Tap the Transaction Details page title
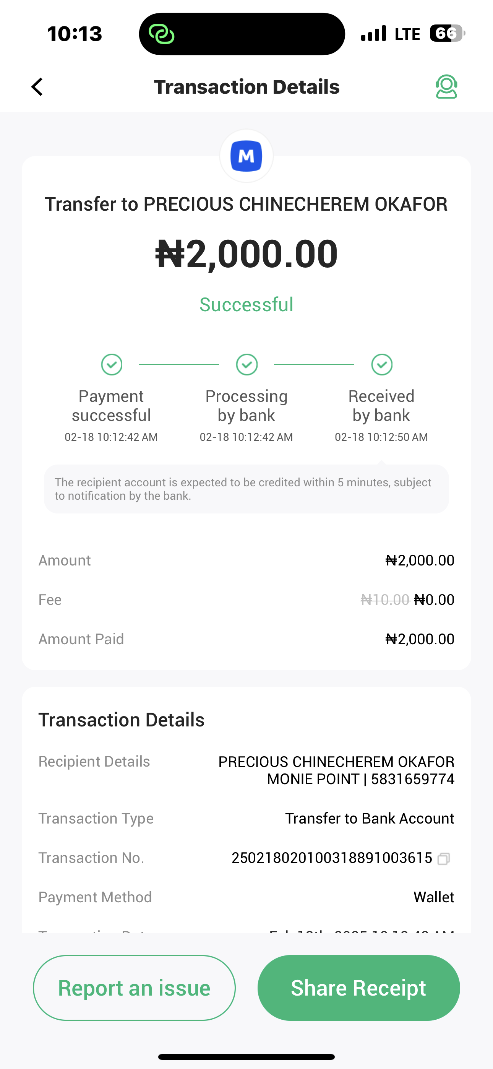 pyautogui.click(x=246, y=87)
